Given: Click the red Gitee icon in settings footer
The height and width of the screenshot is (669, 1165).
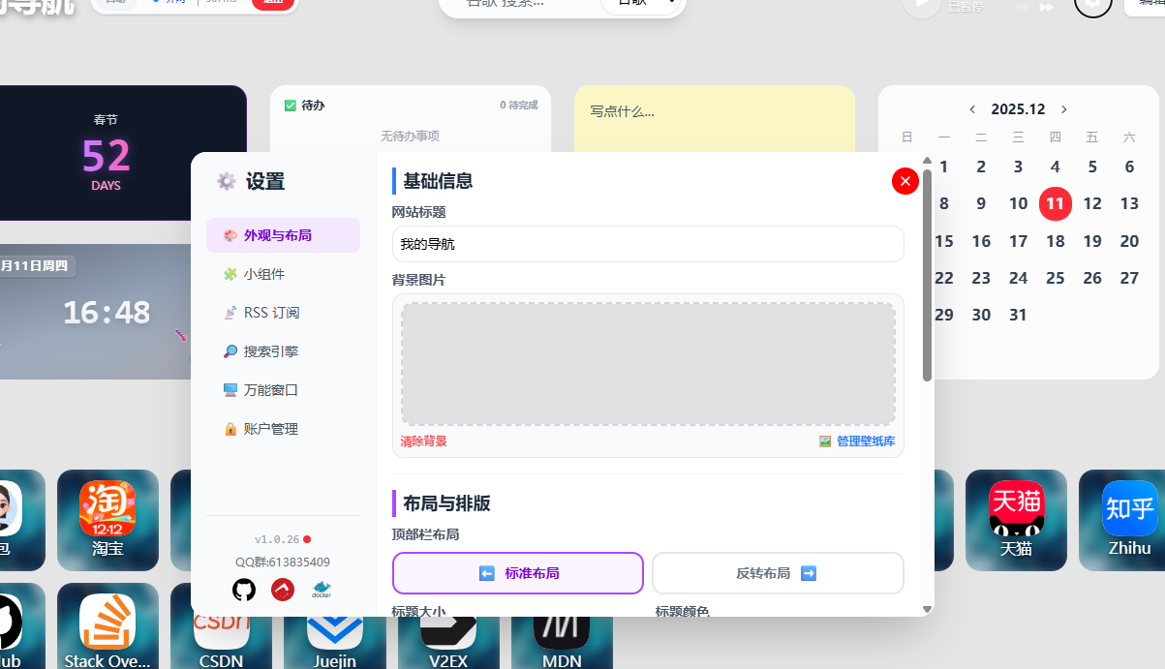Looking at the screenshot, I should [x=283, y=590].
